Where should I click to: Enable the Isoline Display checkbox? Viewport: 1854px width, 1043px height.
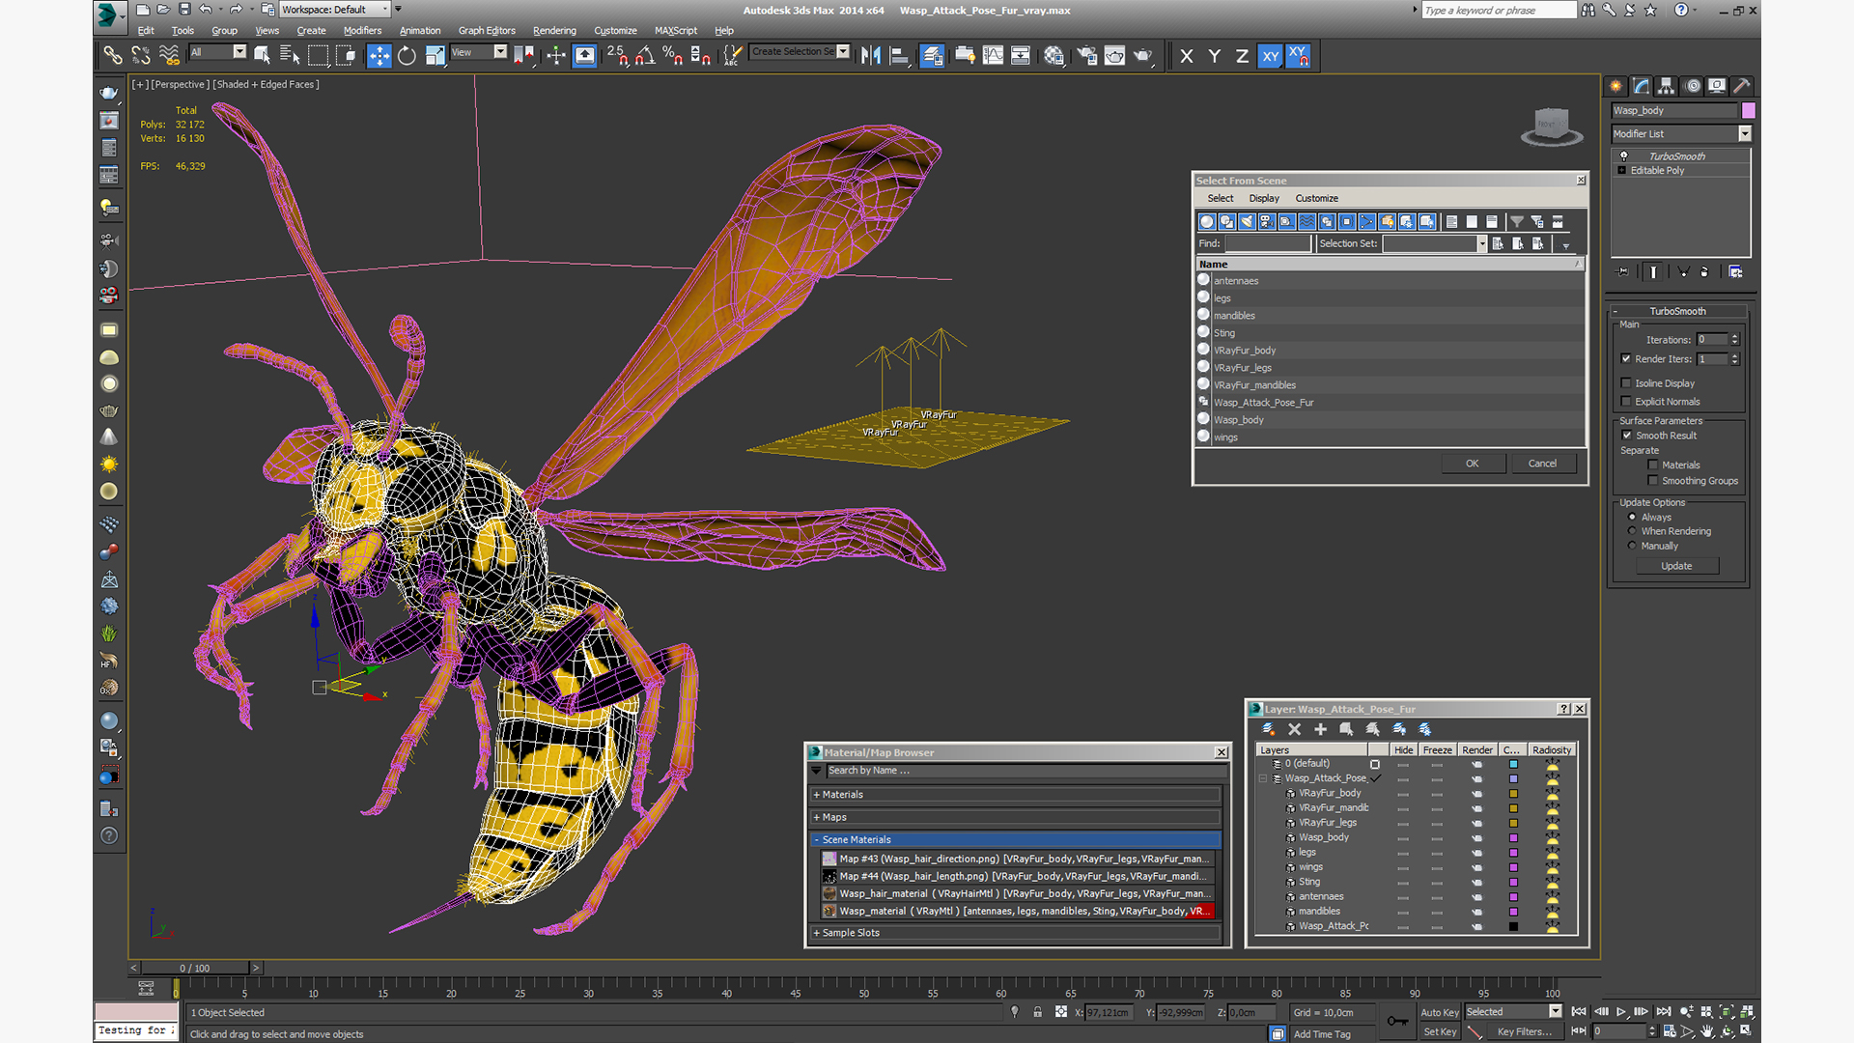[1626, 383]
